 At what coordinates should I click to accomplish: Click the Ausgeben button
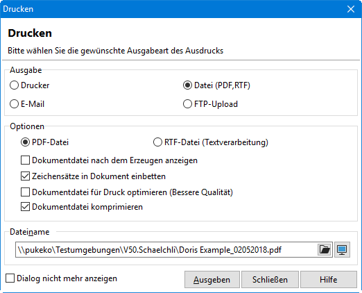(212, 280)
